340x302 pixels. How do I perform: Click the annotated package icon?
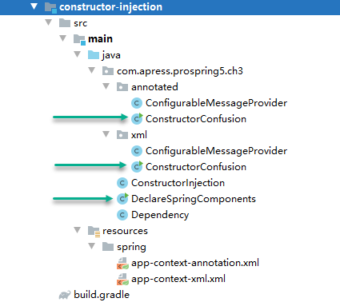(x=122, y=87)
